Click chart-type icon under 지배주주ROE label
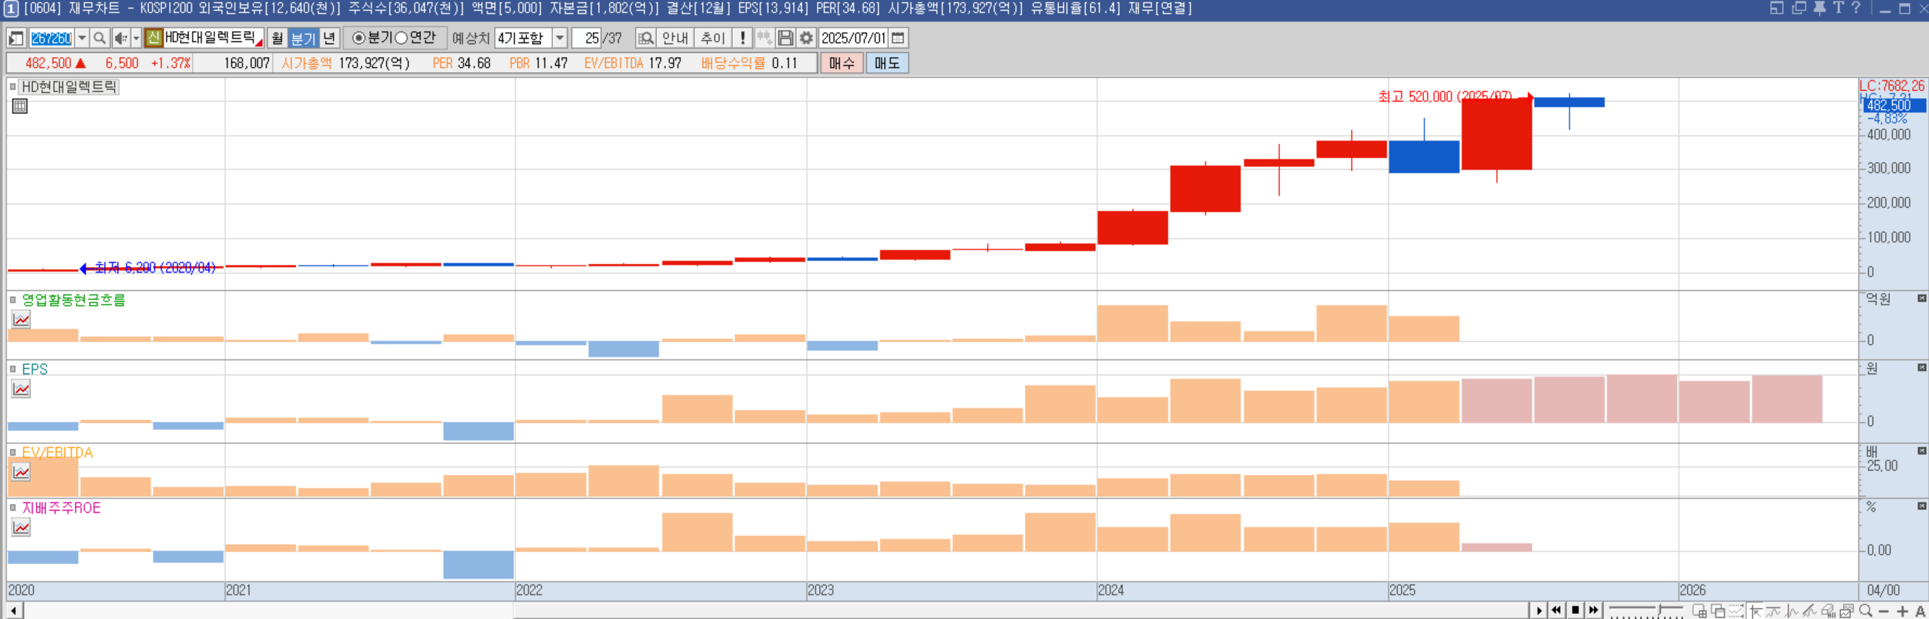Viewport: 1929px width, 619px height. coord(21,527)
